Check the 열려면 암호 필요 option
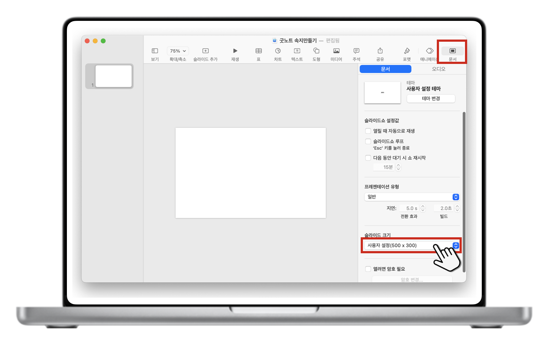 [368, 269]
